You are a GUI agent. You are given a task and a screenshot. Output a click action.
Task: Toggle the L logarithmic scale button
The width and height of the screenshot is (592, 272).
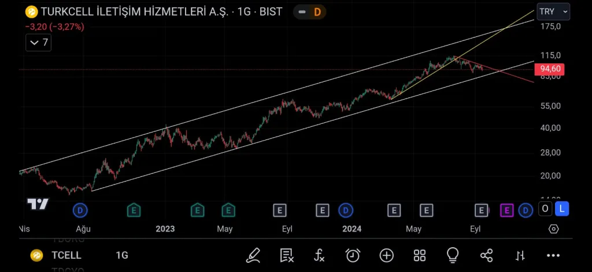coord(562,209)
